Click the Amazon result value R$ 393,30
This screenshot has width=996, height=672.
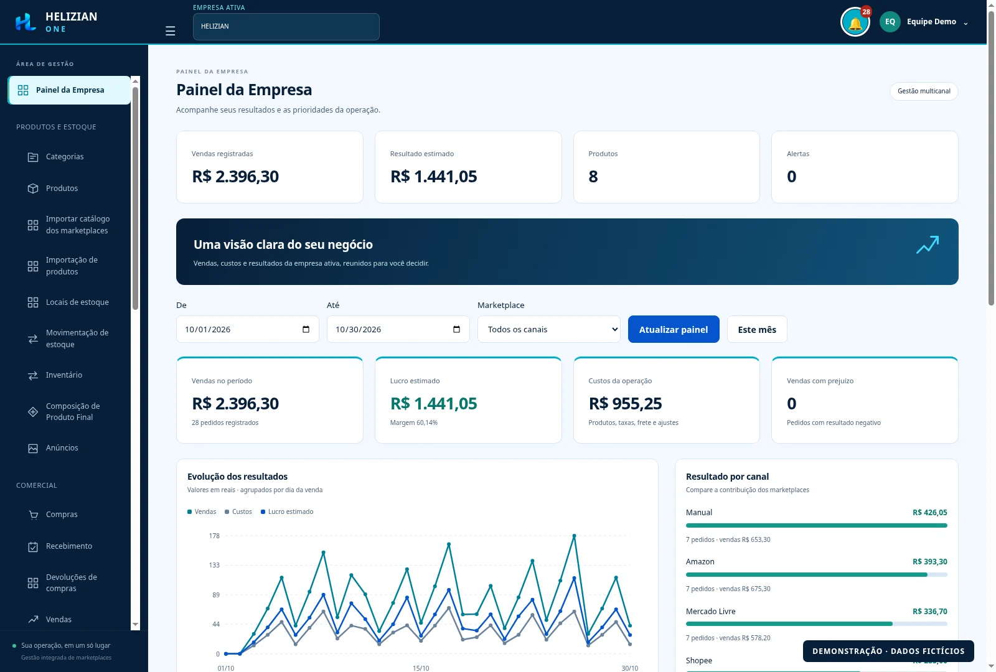pos(930,562)
